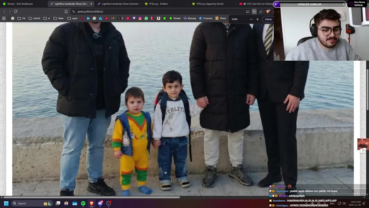Viewport: 369px width, 208px height.
Task: Click the share icon in address bar
Action: click(261, 12)
